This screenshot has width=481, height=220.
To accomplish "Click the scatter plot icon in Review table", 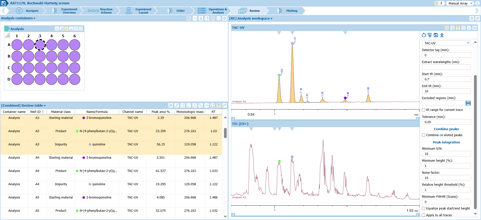I will pyautogui.click(x=189, y=106).
